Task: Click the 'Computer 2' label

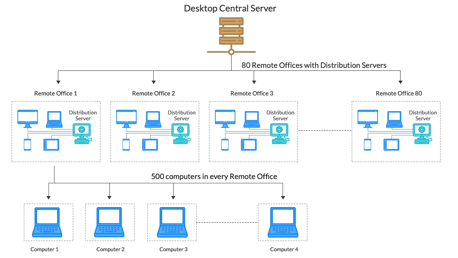Action: point(110,250)
